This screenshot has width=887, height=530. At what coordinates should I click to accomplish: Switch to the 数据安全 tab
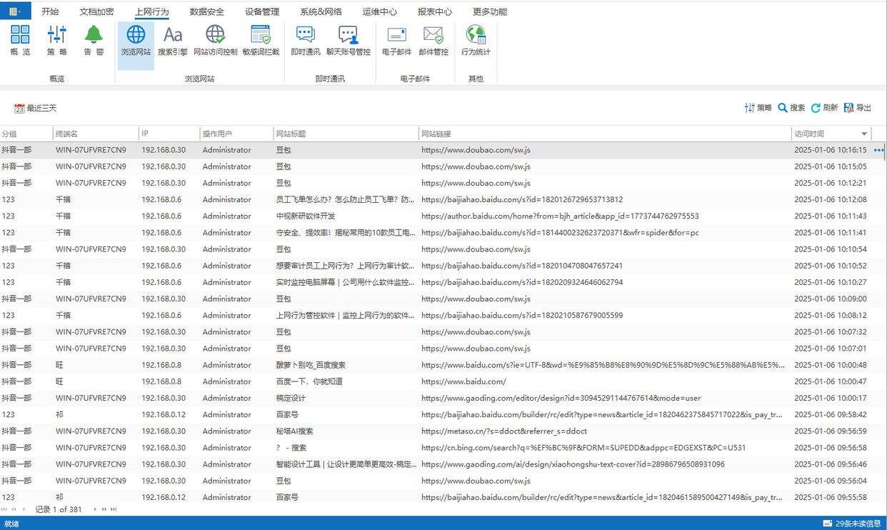206,11
